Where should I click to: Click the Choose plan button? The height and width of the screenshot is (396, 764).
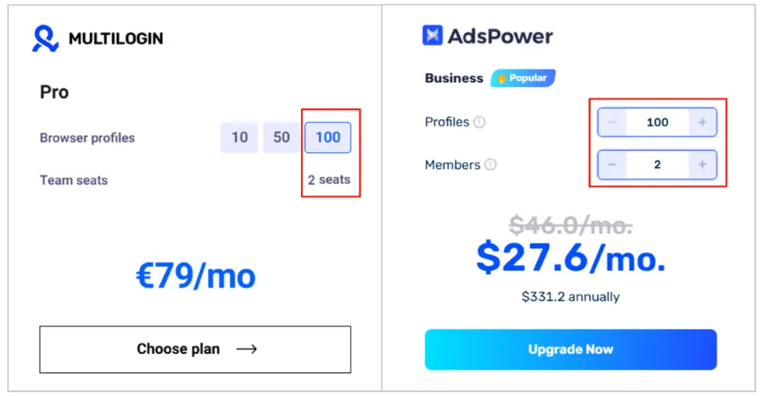click(196, 349)
